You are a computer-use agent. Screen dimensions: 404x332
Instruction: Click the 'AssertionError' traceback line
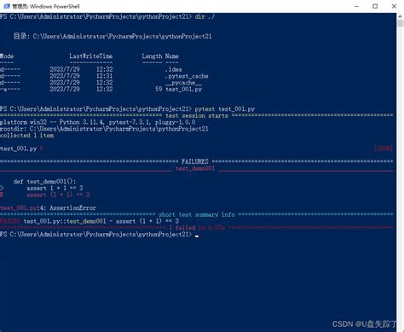48,208
